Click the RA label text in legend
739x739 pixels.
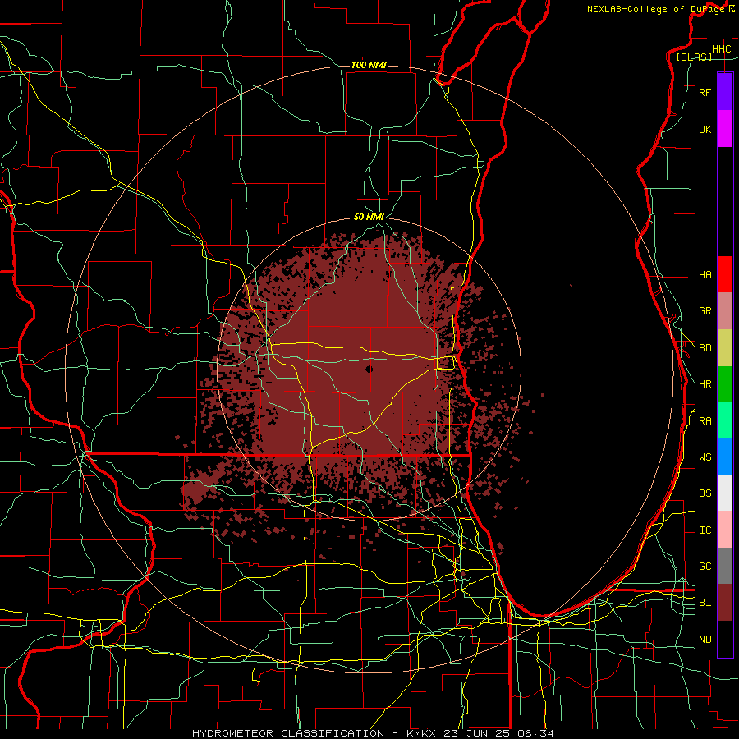[705, 421]
